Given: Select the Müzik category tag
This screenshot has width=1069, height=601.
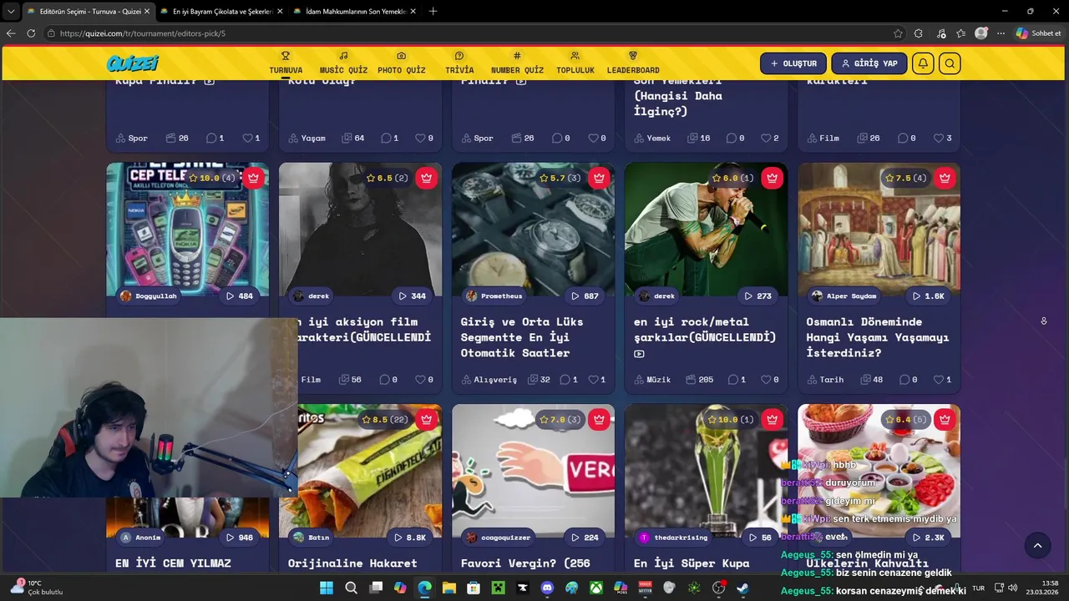Looking at the screenshot, I should point(651,380).
